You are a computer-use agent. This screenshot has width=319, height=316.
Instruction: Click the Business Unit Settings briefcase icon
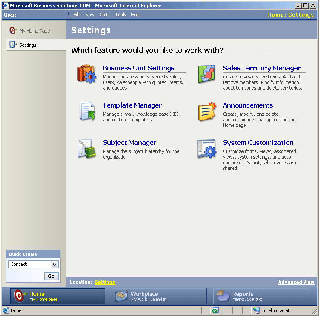tap(86, 74)
